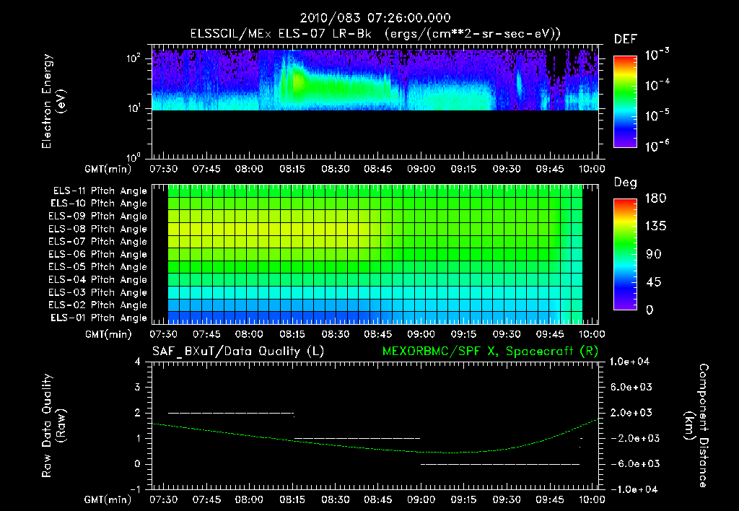Click the ELS-09 Pitch Angle row label
The height and width of the screenshot is (511, 739).
(98, 217)
